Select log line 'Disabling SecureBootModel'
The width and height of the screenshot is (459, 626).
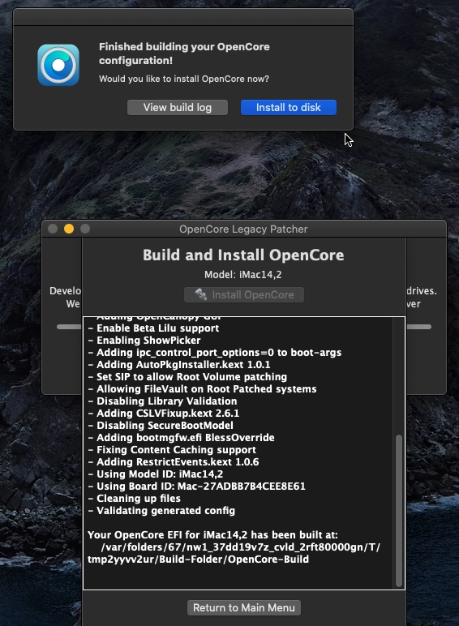click(161, 426)
